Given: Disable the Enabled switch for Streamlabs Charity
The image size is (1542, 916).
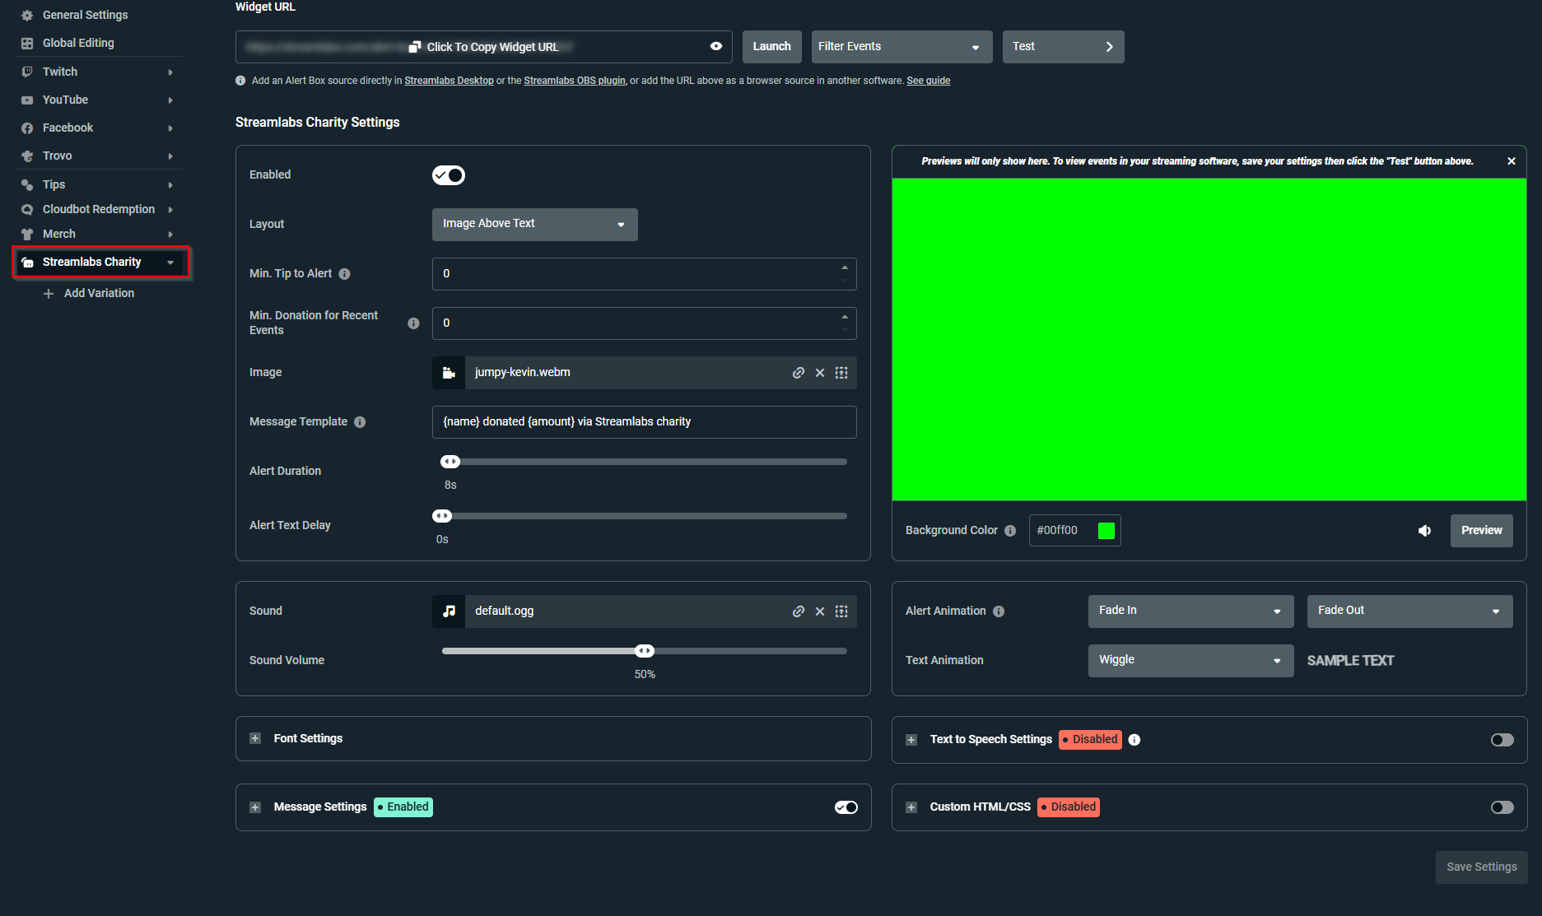Looking at the screenshot, I should coord(449,174).
